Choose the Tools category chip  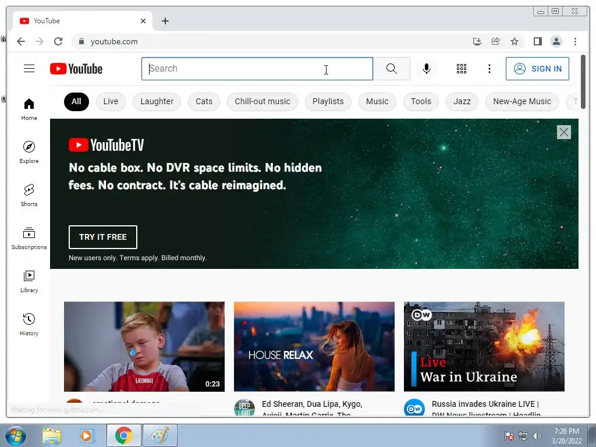[x=421, y=101]
